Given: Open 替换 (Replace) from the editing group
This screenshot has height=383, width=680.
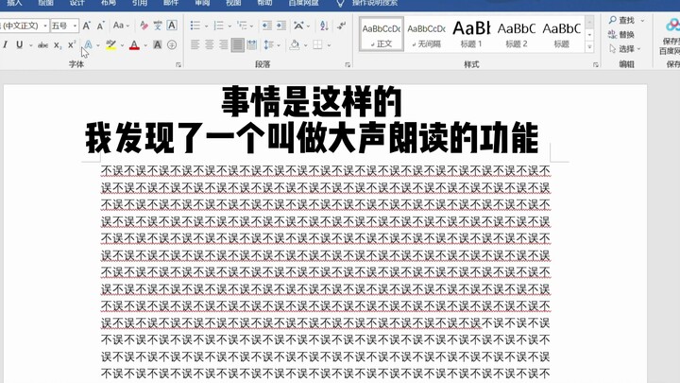Looking at the screenshot, I should point(621,34).
